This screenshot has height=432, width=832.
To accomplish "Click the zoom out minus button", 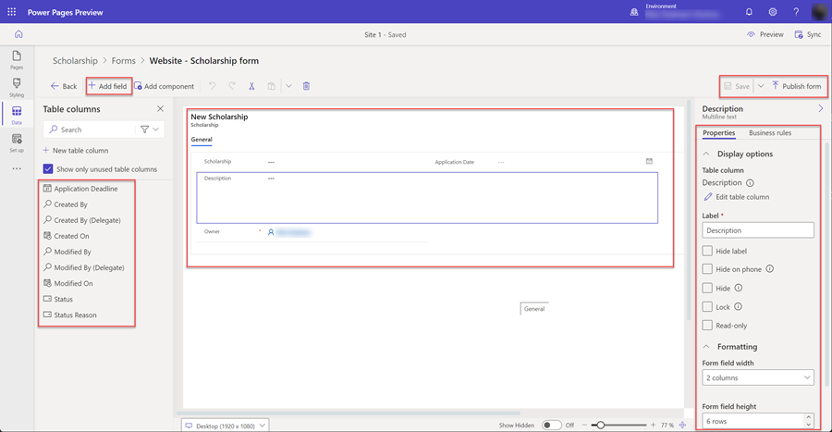I will [x=585, y=426].
